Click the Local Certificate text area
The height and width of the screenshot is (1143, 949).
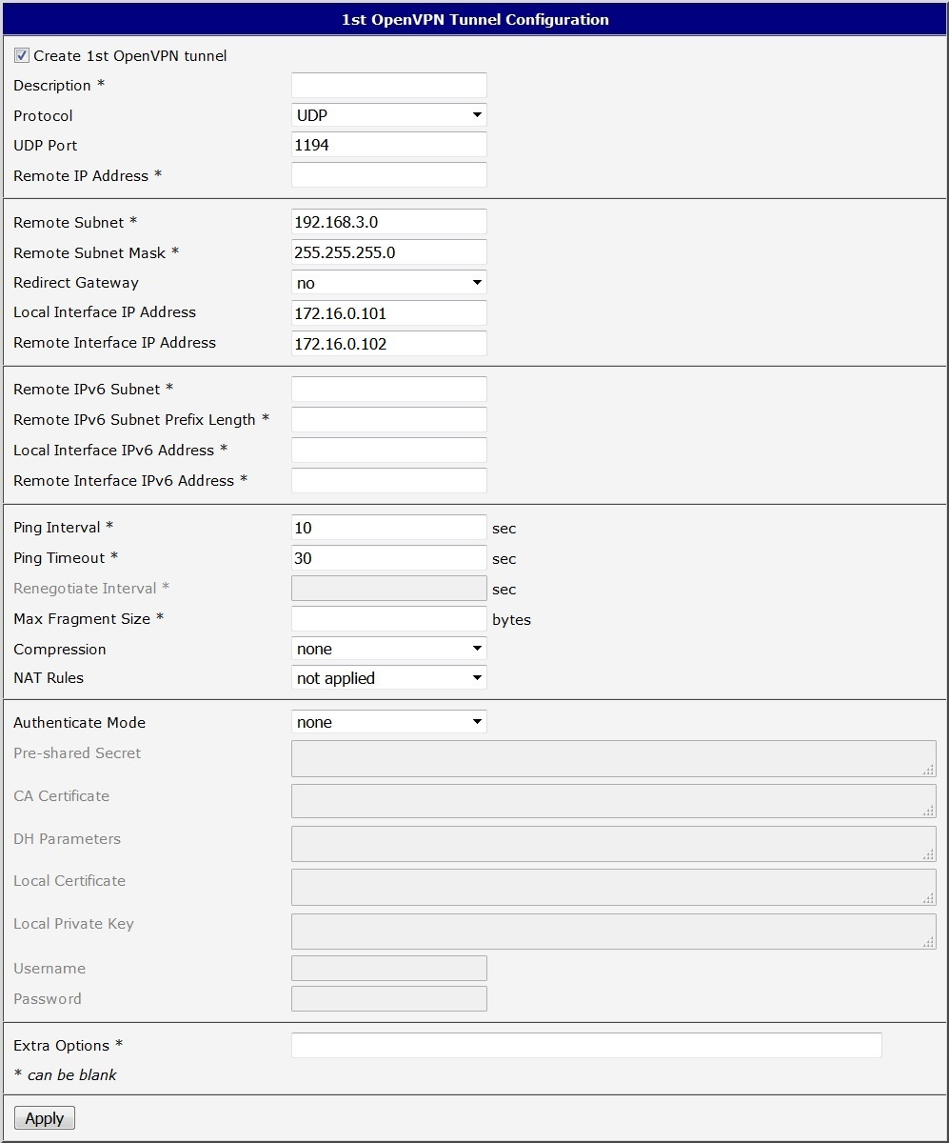tap(614, 887)
